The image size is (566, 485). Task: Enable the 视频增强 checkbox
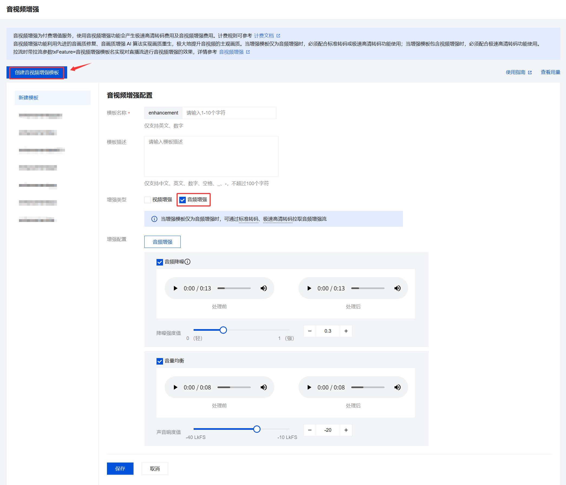(148, 200)
